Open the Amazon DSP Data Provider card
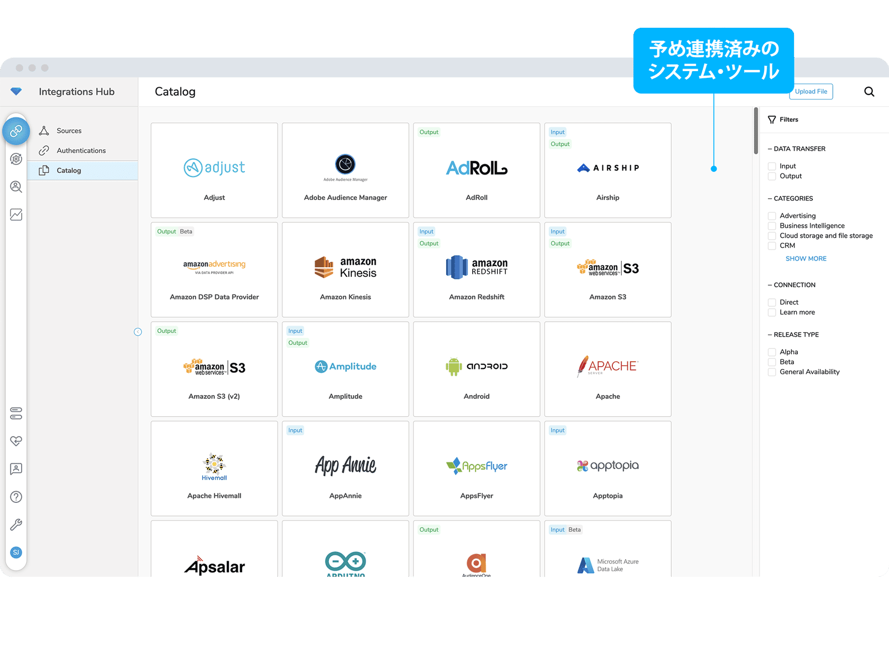The image size is (889, 654). [214, 269]
